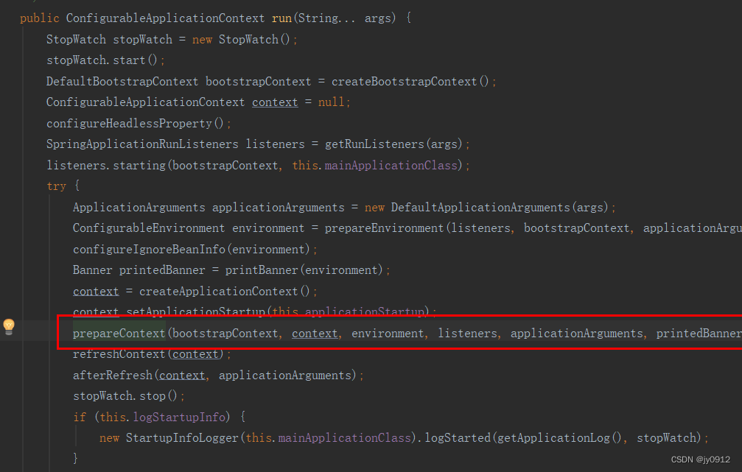Screen dimensions: 742x472
Task: Click the logStarted method call
Action: 457,438
